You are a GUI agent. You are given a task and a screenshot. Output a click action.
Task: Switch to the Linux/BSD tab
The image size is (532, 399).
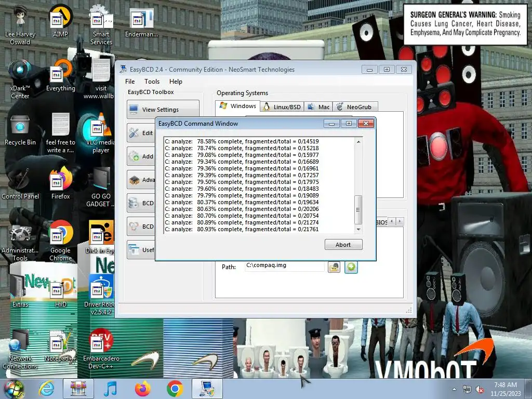click(282, 107)
